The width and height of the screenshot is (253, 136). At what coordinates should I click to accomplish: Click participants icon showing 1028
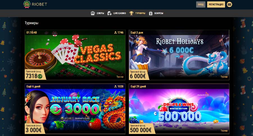point(115,86)
